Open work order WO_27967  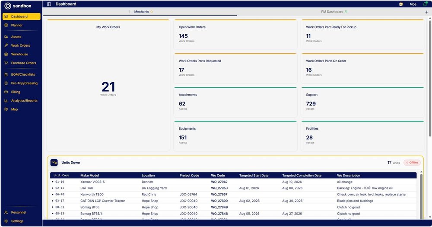pos(219,182)
